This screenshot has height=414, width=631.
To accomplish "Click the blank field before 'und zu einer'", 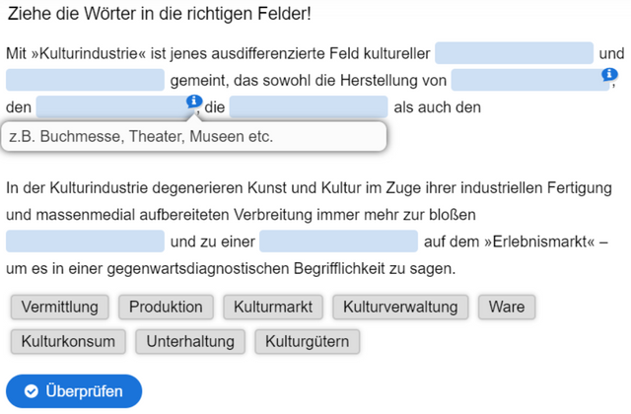I will tap(85, 241).
